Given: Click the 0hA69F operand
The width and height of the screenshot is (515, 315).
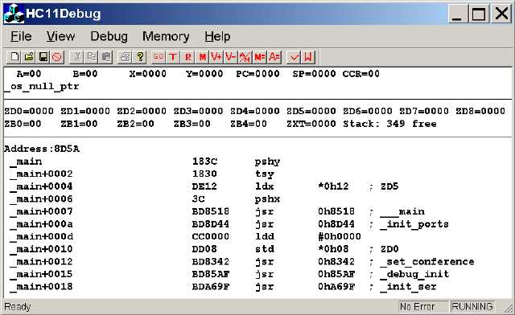Looking at the screenshot, I should pyautogui.click(x=336, y=286).
